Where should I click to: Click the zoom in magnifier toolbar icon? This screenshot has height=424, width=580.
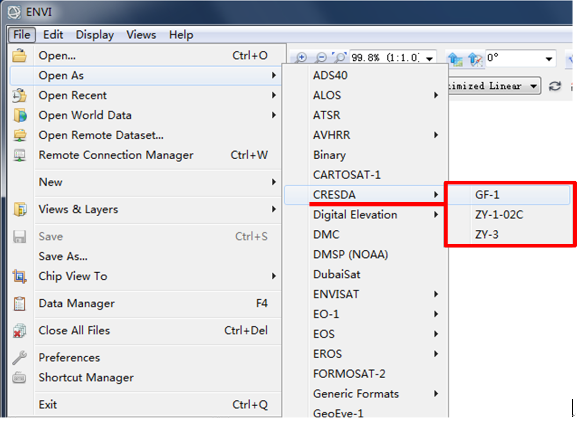tap(302, 58)
